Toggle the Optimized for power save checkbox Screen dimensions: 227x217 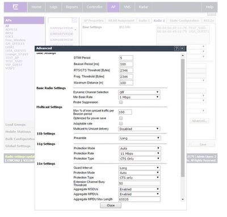tap(121, 118)
